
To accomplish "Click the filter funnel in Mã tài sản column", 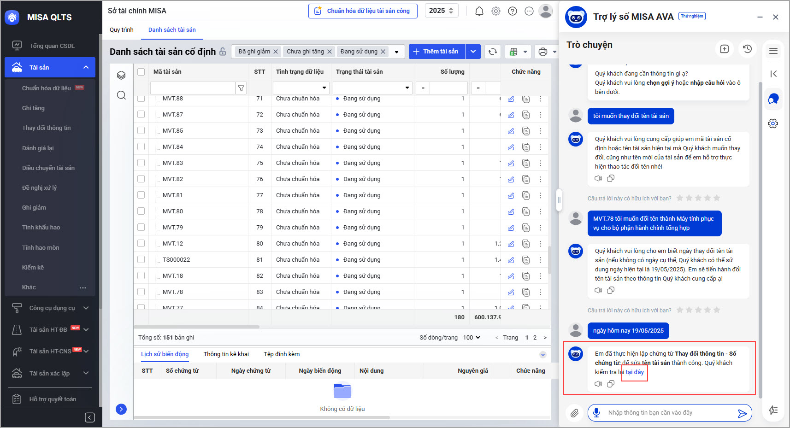I will pos(241,88).
